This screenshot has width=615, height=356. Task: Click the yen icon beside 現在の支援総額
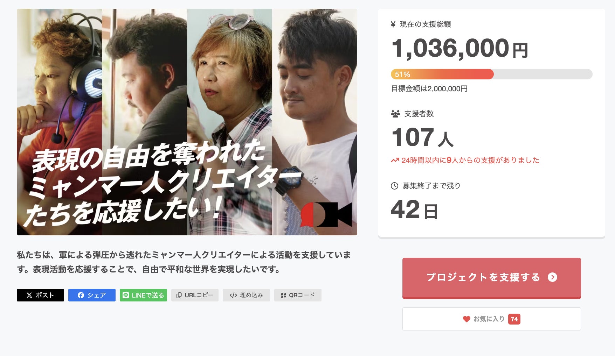(393, 24)
